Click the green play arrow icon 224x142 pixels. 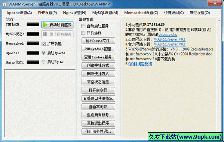[45, 25]
